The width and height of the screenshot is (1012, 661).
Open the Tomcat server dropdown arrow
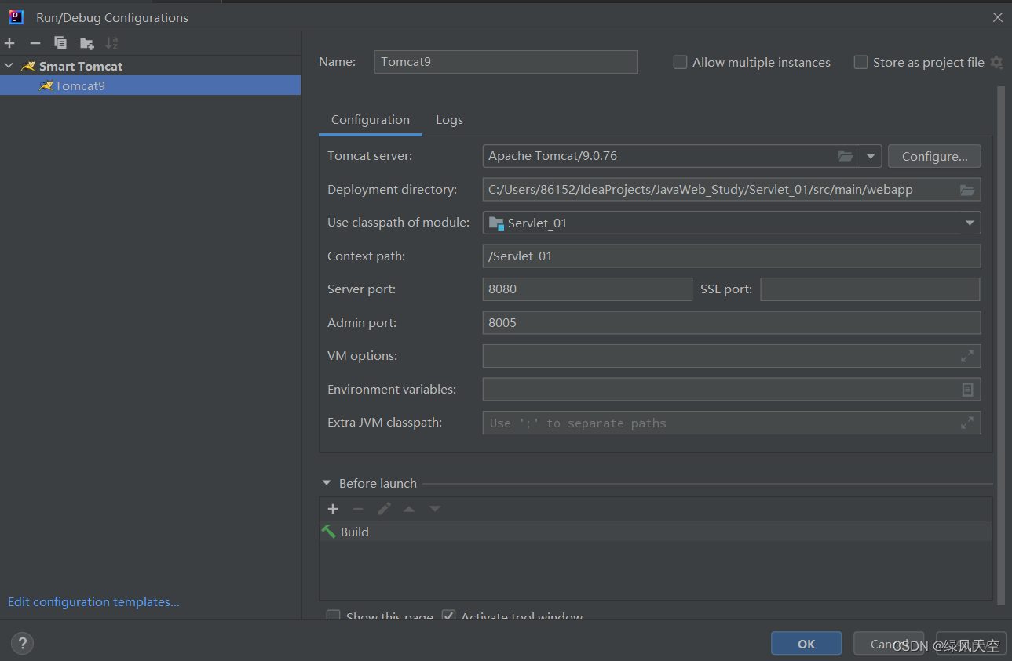pos(871,156)
